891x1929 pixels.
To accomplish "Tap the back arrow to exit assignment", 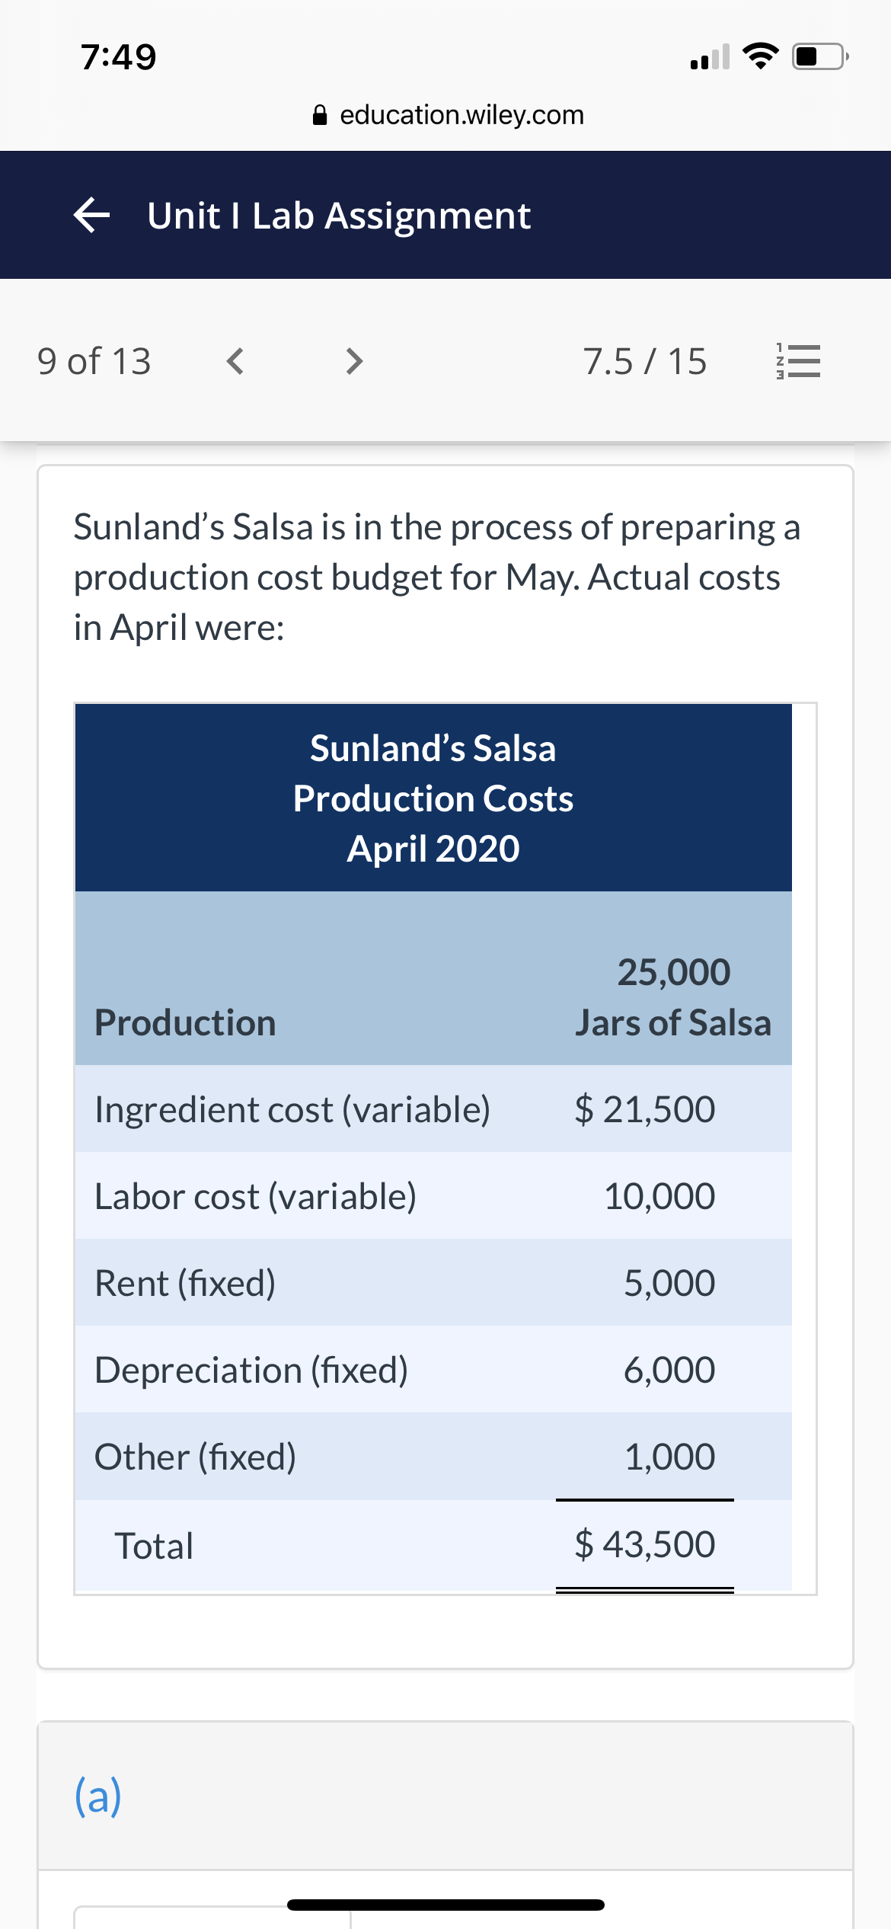I will click(93, 216).
